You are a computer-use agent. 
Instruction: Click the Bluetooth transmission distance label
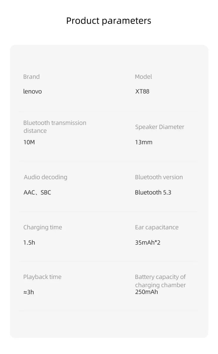[55, 127]
